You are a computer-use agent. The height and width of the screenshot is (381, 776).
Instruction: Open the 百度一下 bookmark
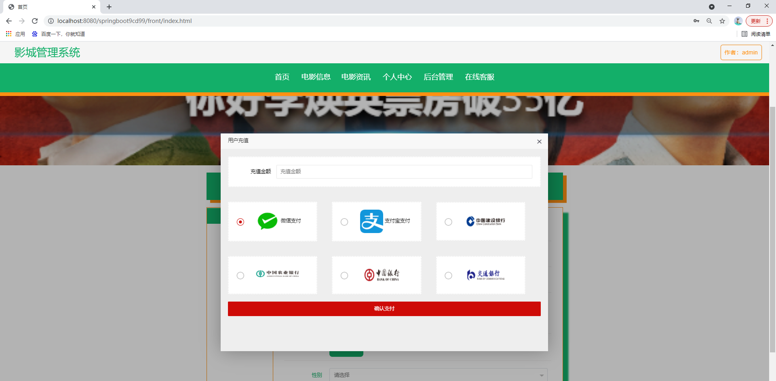[x=59, y=34]
